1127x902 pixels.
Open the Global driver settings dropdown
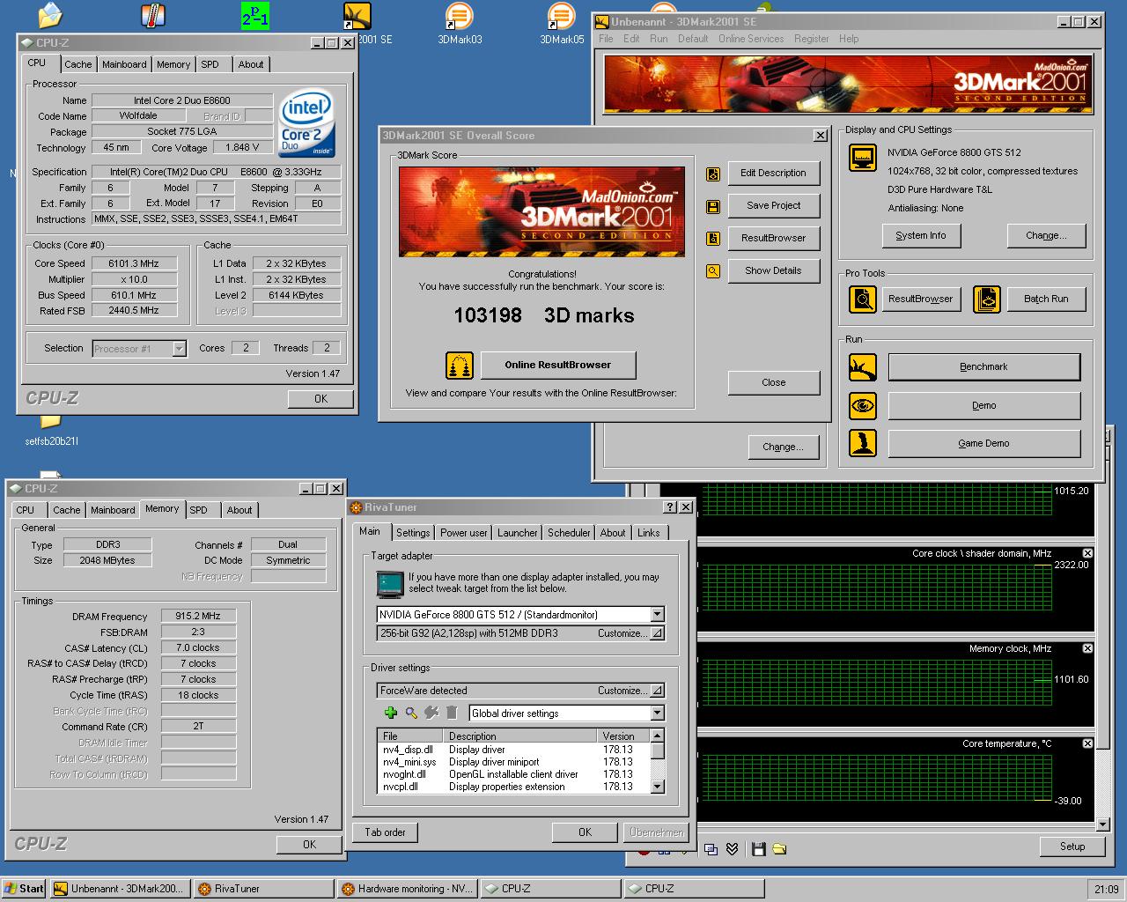pos(657,713)
